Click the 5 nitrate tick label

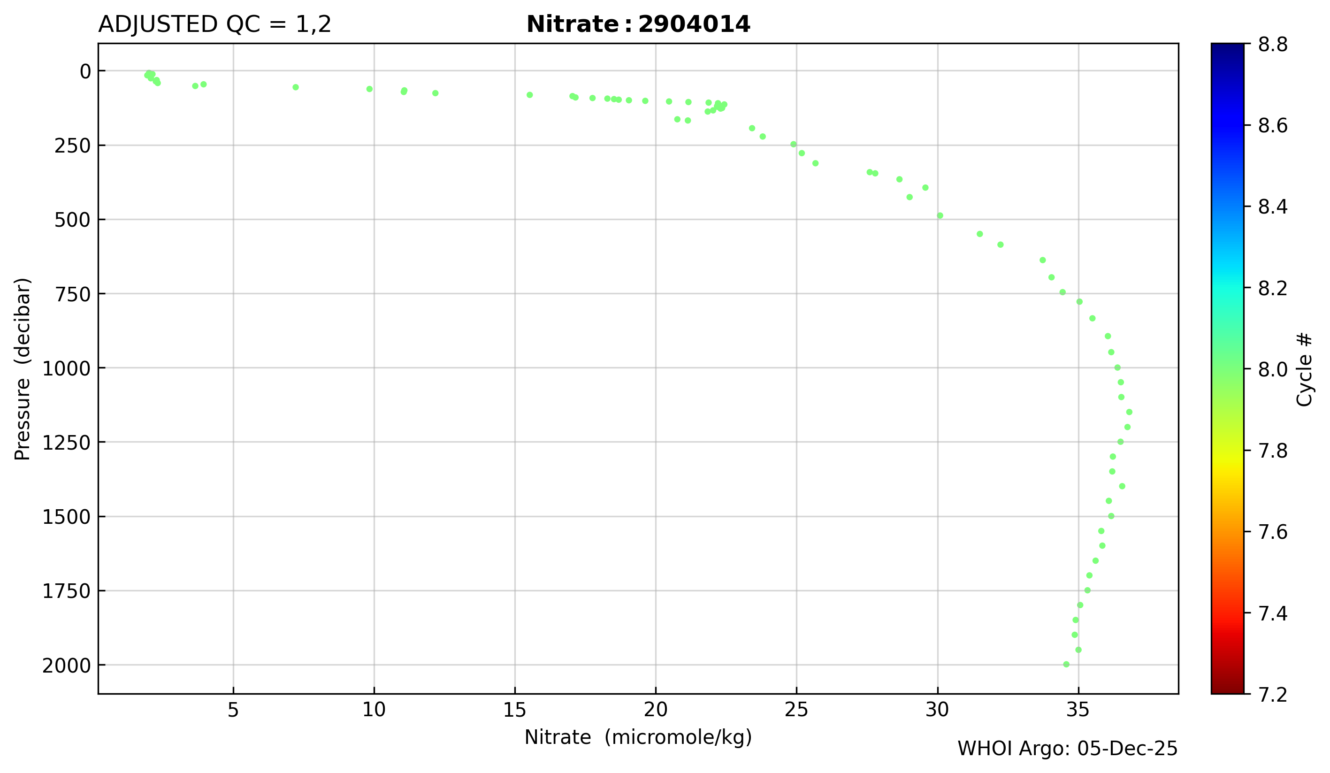coord(233,711)
